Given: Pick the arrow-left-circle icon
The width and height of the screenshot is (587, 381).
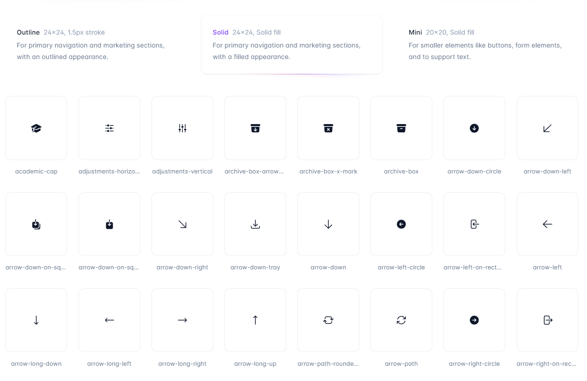Looking at the screenshot, I should pos(401,224).
